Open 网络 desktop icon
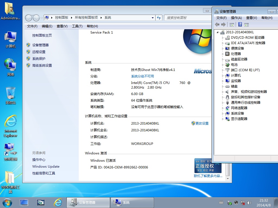This screenshot has height=208, width=278. pos(11,67)
